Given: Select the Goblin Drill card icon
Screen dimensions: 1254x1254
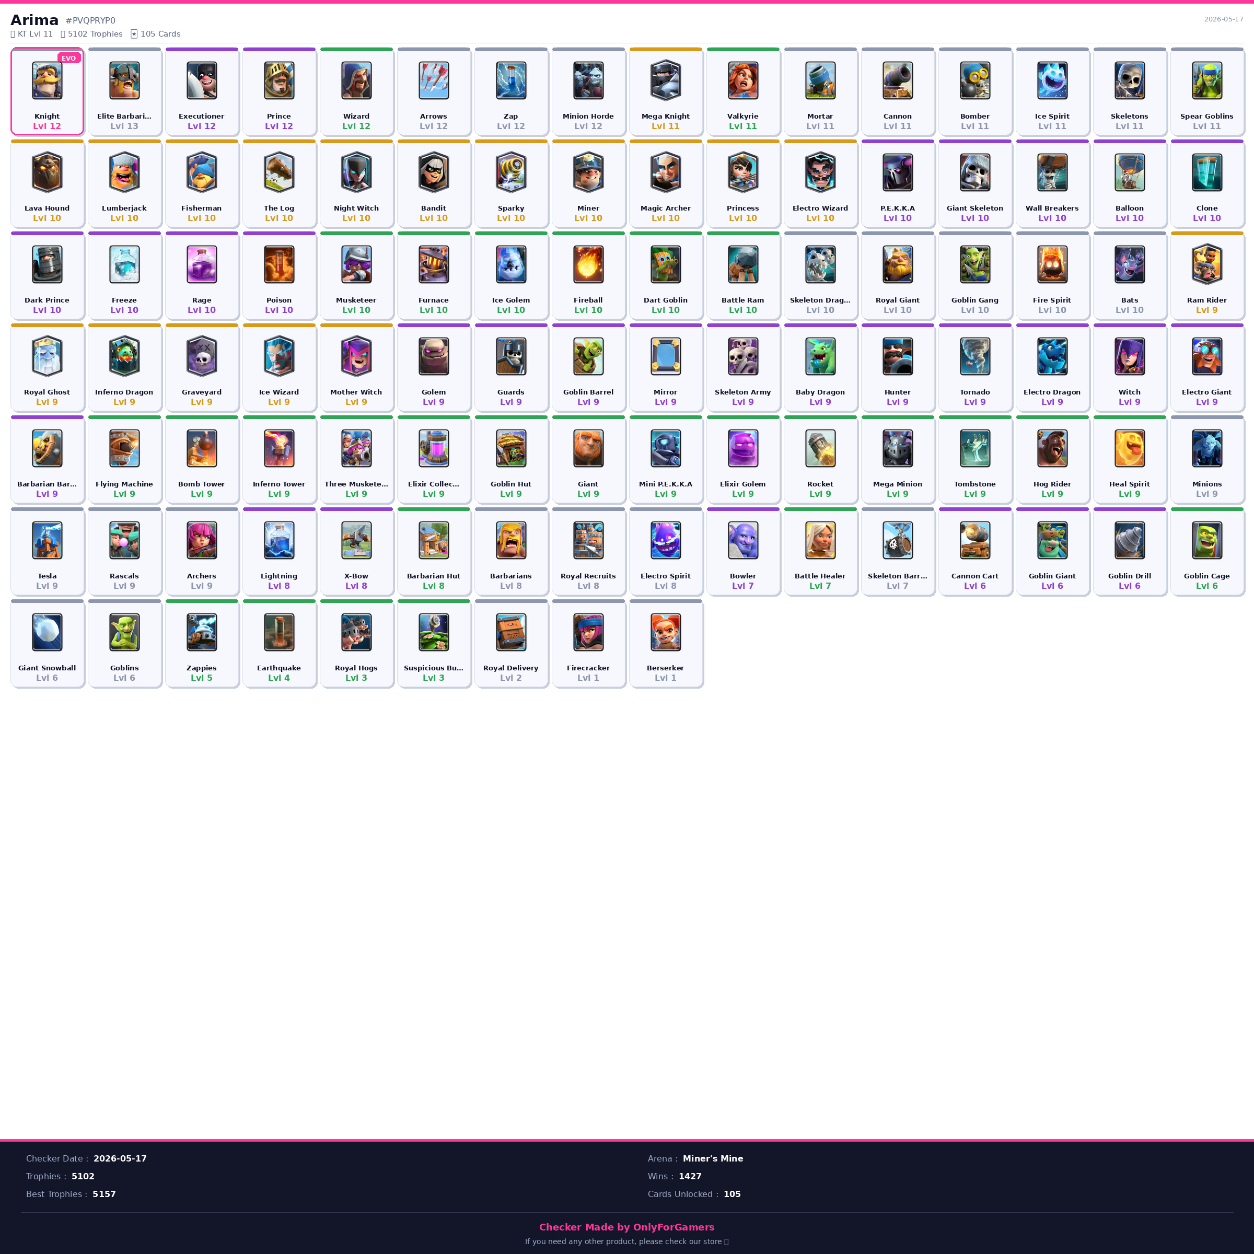Looking at the screenshot, I should (x=1129, y=540).
